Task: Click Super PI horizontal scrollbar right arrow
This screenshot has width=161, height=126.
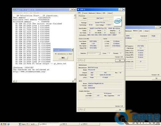Action: [73, 81]
